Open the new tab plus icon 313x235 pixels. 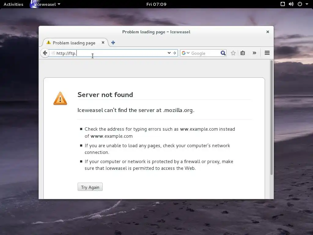coord(113,43)
